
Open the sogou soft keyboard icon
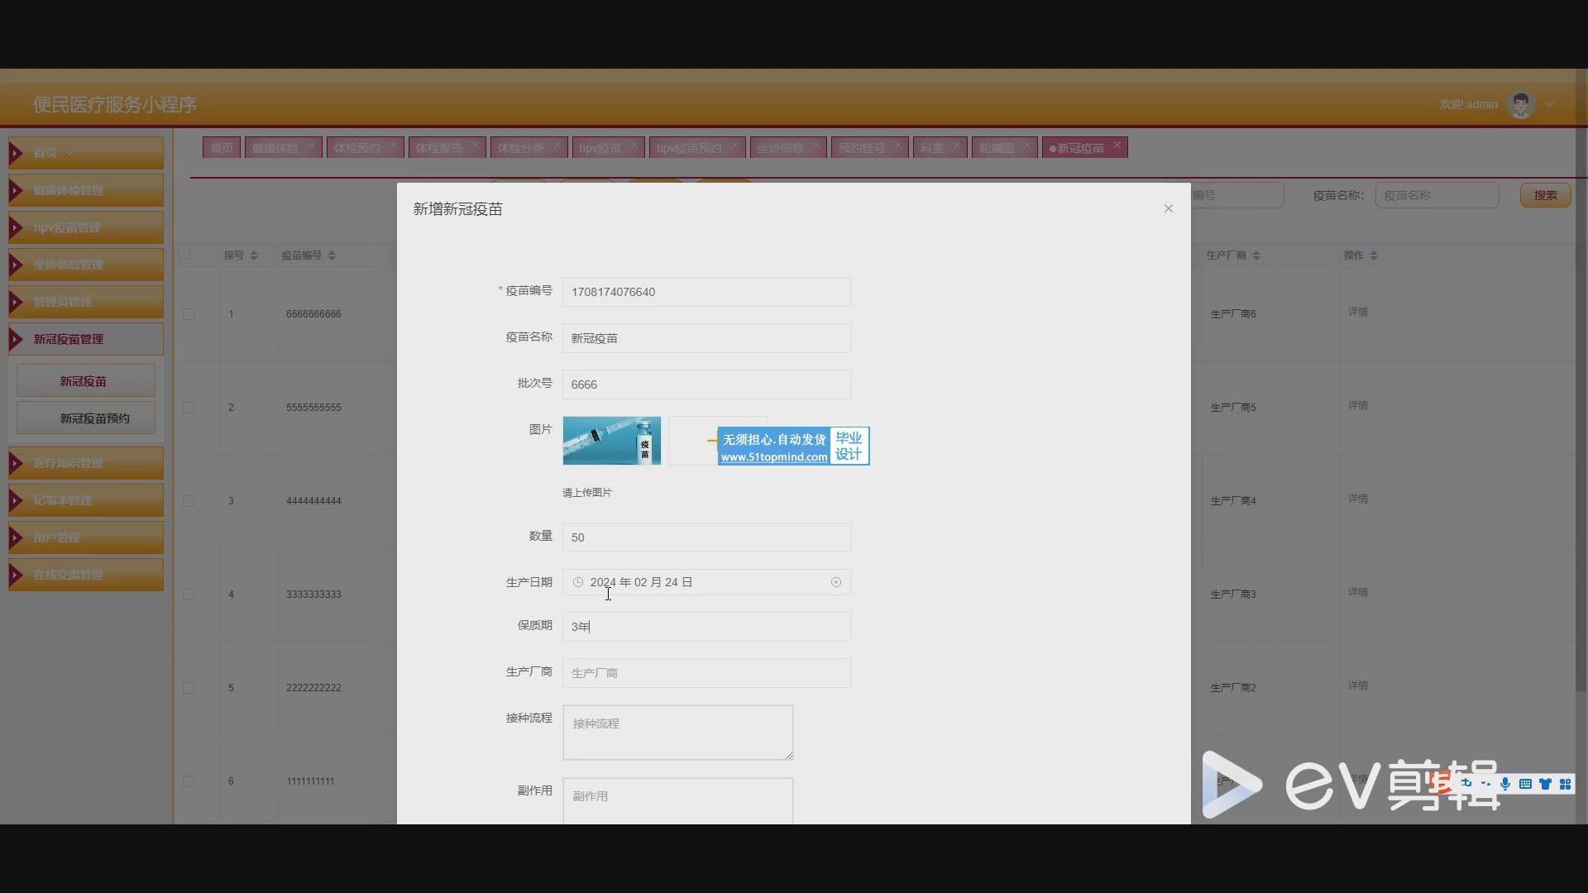pos(1525,784)
